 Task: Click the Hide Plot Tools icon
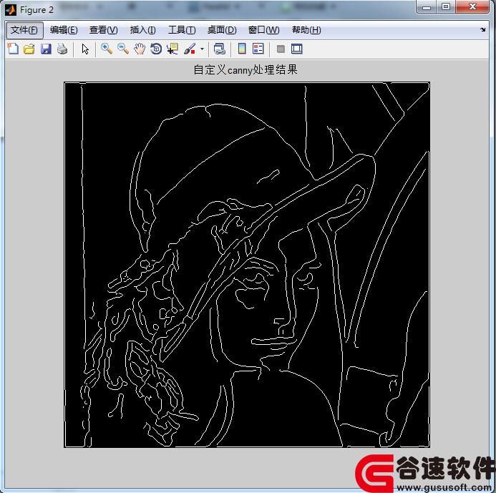[x=281, y=49]
